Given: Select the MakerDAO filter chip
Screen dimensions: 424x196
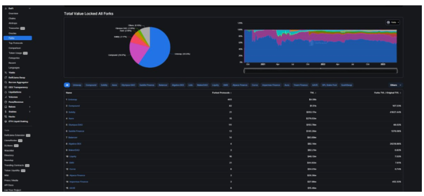Looking at the screenshot, I should pyautogui.click(x=202, y=85).
